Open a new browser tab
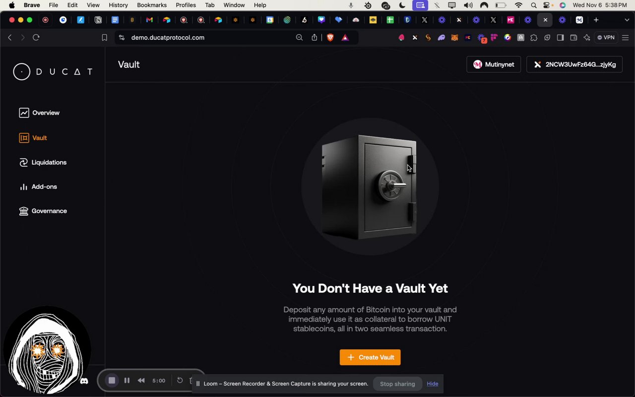Viewport: 635px width, 397px height. (596, 20)
